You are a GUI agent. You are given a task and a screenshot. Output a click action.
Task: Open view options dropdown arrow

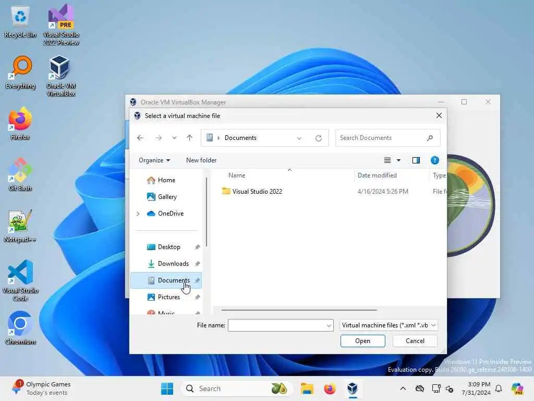398,160
